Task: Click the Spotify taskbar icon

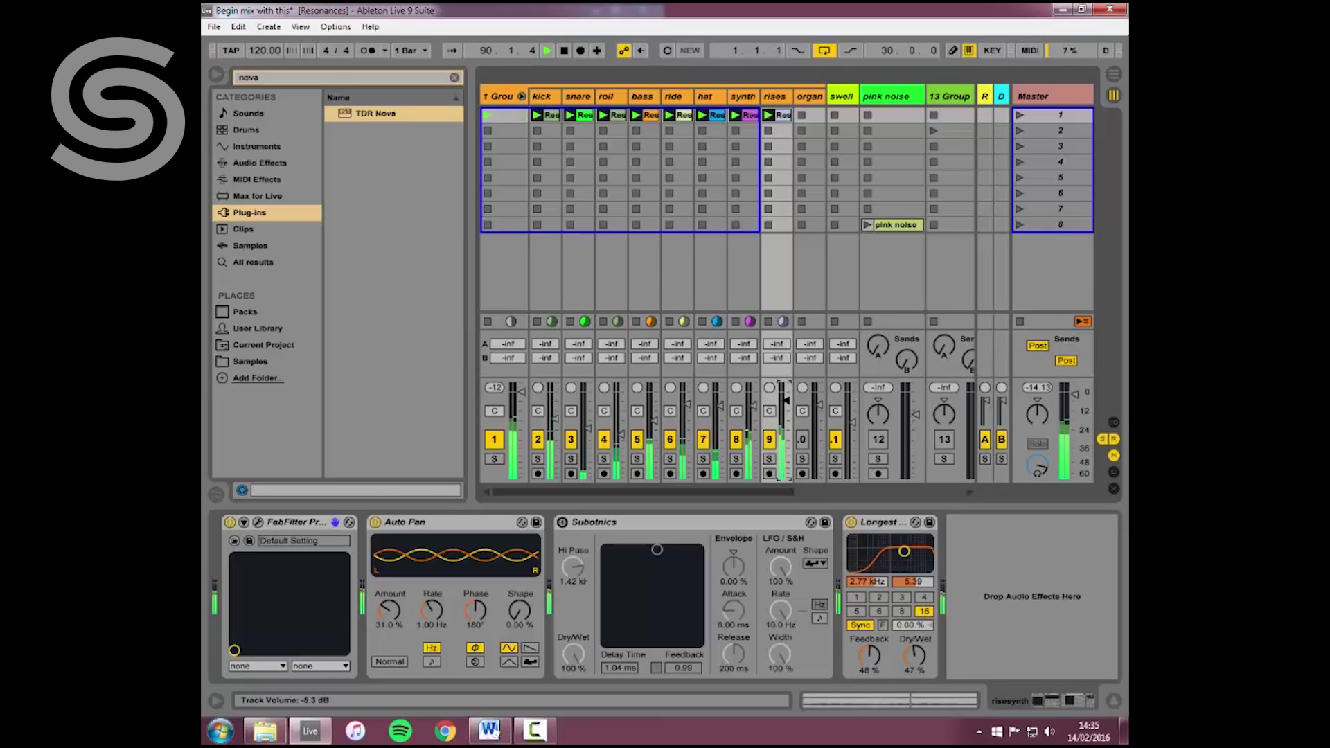Action: 400,731
